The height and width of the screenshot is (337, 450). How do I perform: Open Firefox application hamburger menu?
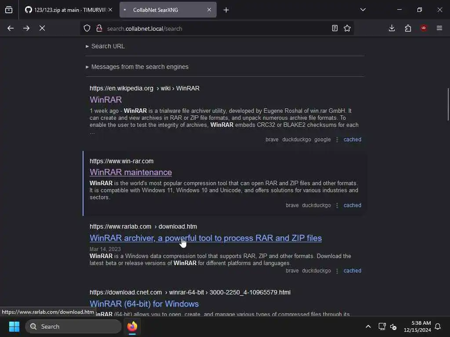pyautogui.click(x=439, y=28)
